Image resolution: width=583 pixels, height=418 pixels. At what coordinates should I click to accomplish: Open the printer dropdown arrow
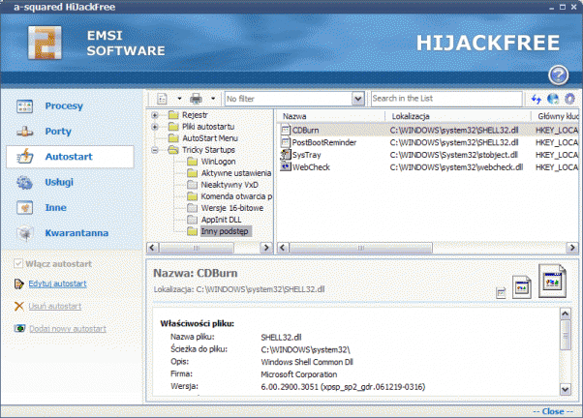[213, 99]
